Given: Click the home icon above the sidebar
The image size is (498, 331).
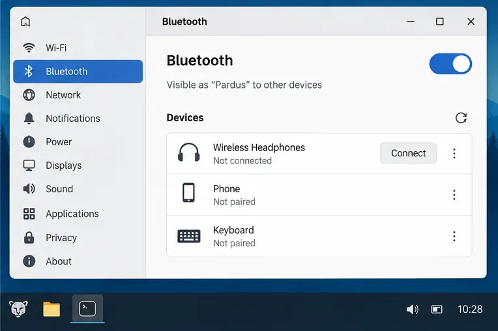Looking at the screenshot, I should point(25,22).
